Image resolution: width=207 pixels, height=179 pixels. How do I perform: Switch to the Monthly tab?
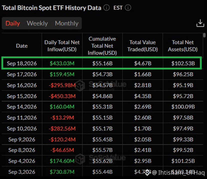(x=67, y=23)
